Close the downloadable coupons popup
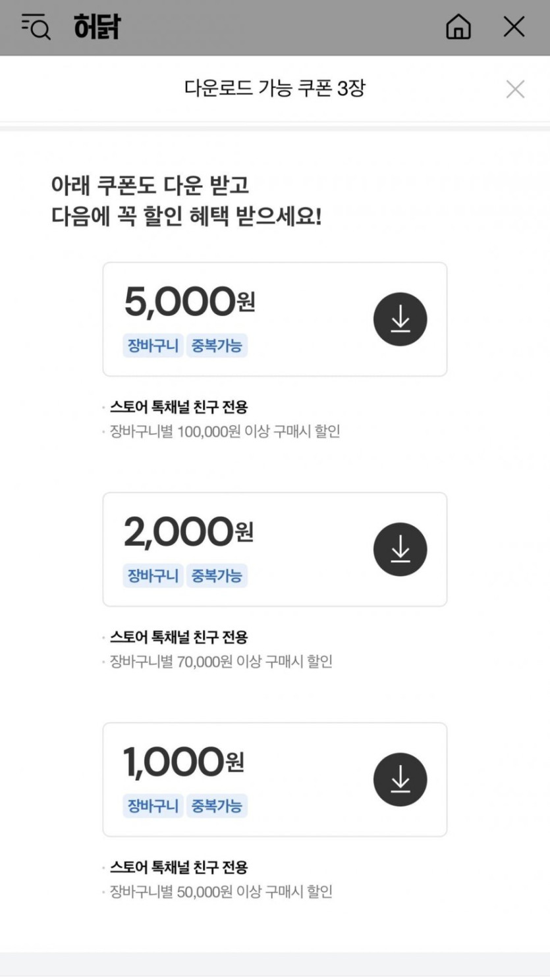Image resolution: width=550 pixels, height=977 pixels. [x=515, y=89]
